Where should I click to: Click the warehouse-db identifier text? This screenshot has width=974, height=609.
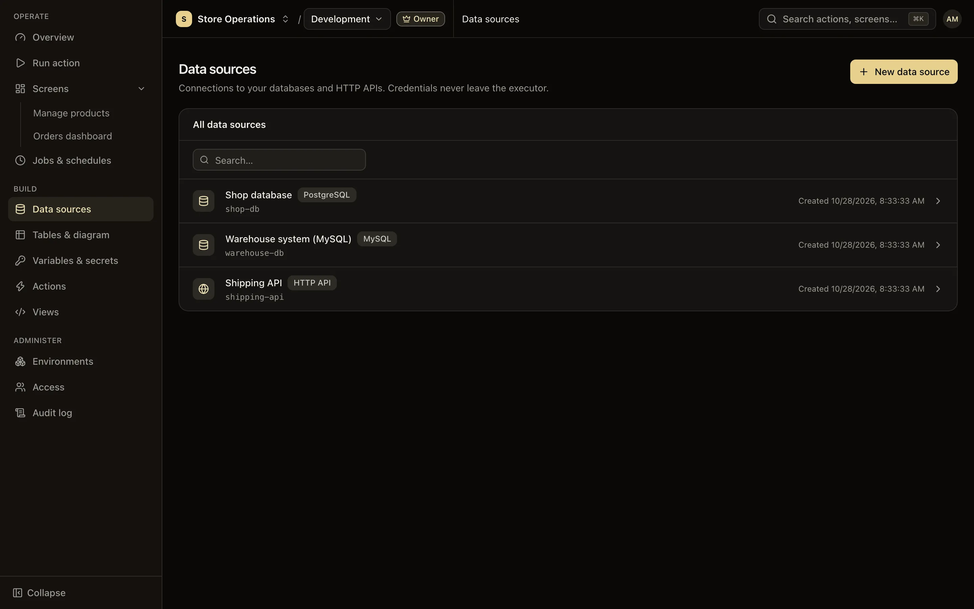click(254, 253)
